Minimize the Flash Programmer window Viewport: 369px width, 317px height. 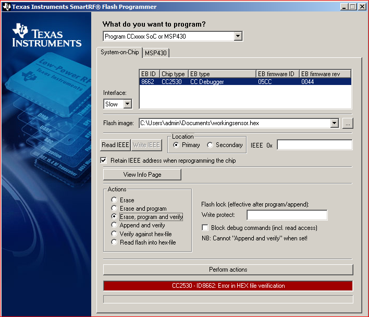(344, 7)
